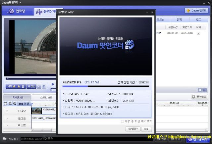The image size is (212, 144).
Task: Click the 인코딩 속도 7.4x value
Action: tap(86, 94)
